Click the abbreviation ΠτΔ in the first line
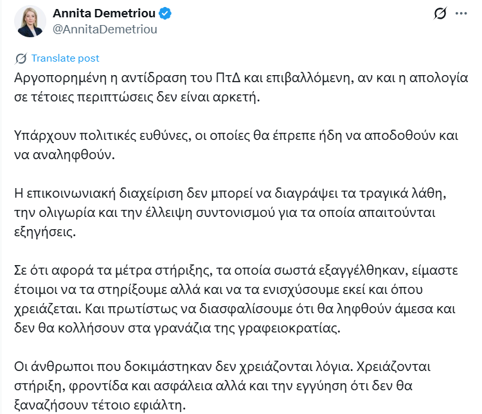The height and width of the screenshot is (414, 482). (228, 78)
